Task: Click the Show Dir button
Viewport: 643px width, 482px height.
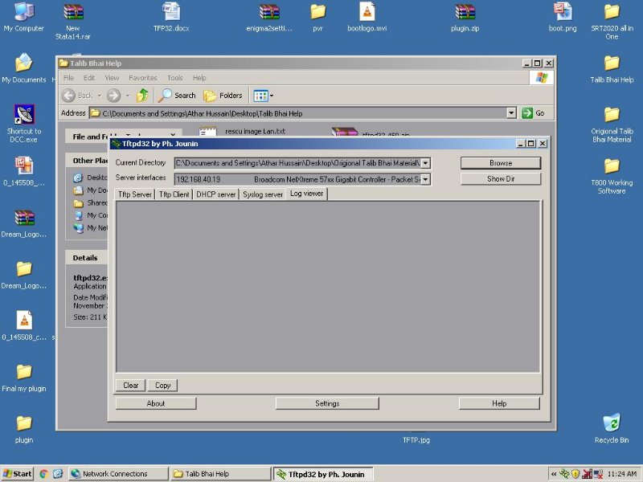Action: 501,178
